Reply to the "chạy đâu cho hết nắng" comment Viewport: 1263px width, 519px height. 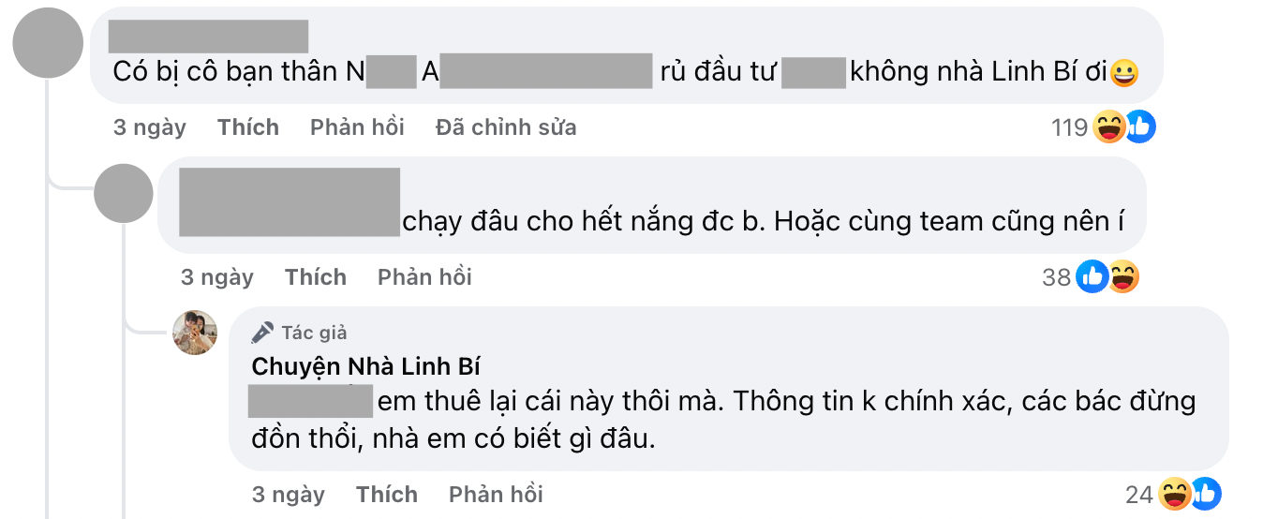tap(424, 277)
